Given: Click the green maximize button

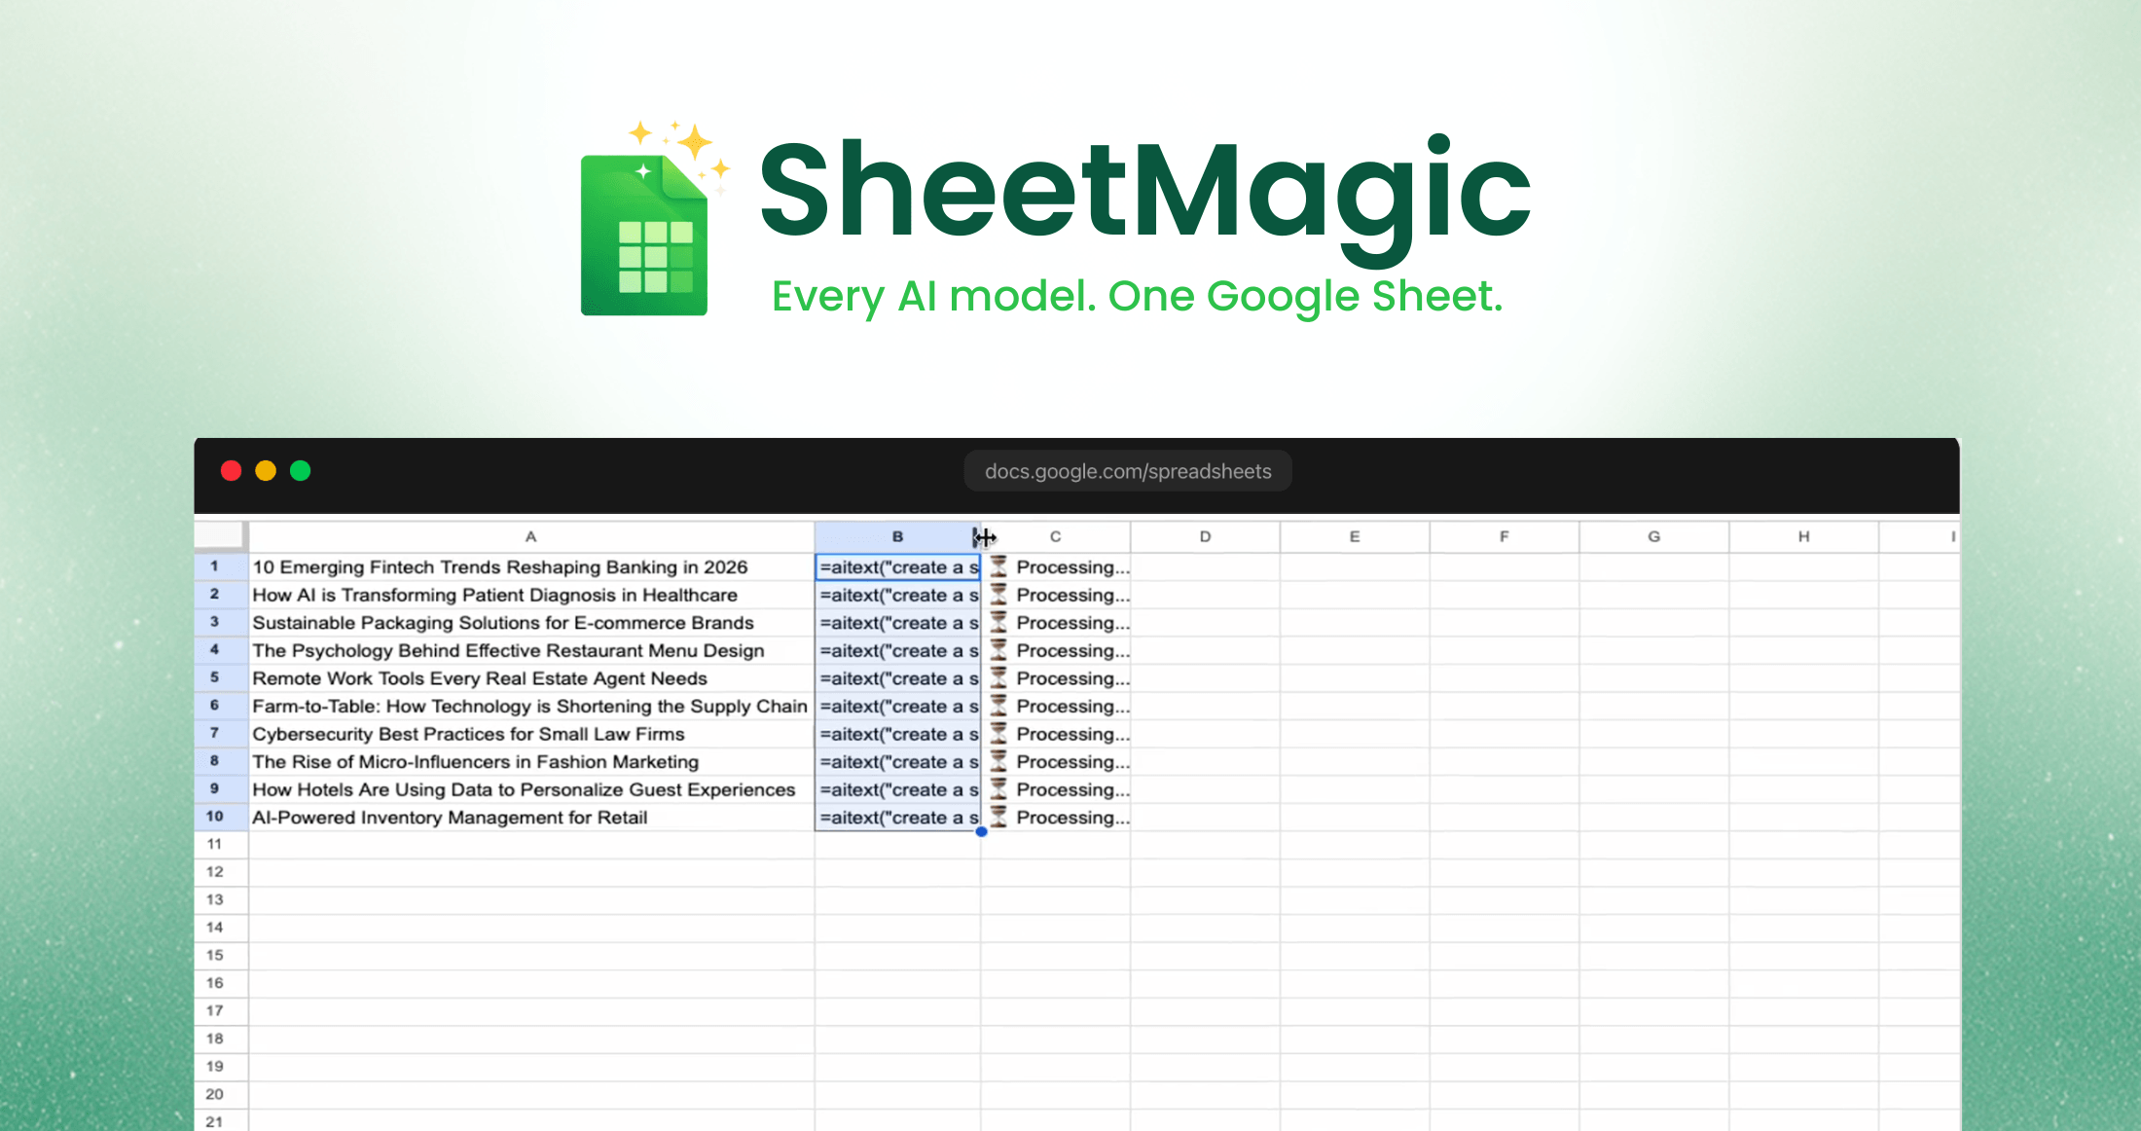Looking at the screenshot, I should [x=301, y=471].
